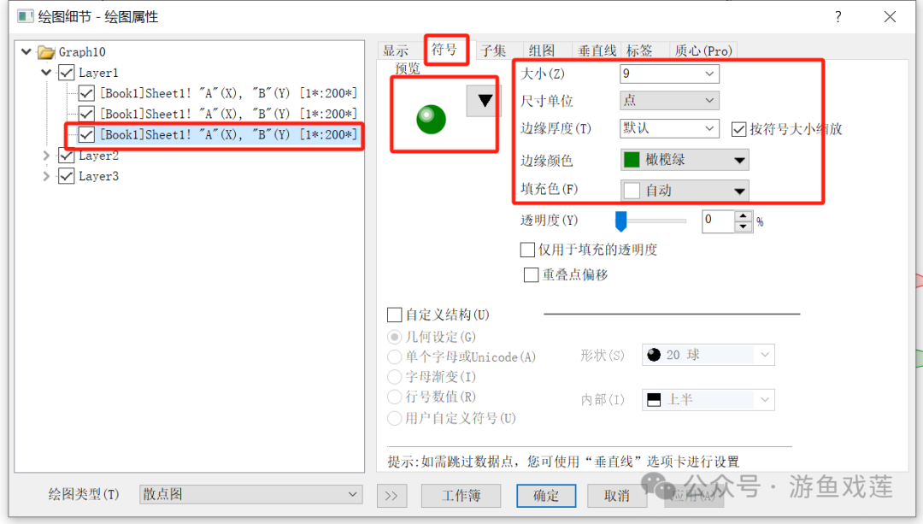Viewport: 923px width, 524px height.
Task: Check the overlapped points offset option
Action: [x=531, y=275]
